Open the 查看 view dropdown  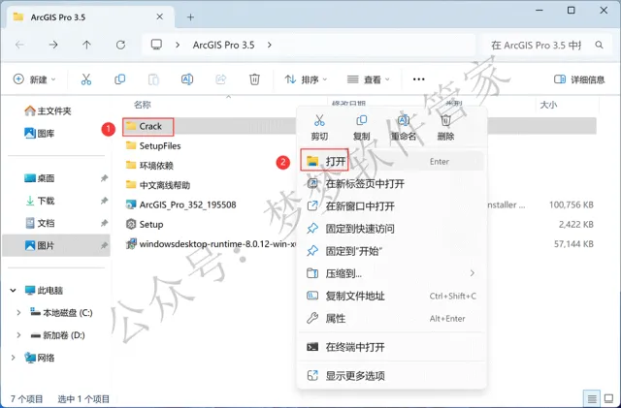(x=368, y=79)
